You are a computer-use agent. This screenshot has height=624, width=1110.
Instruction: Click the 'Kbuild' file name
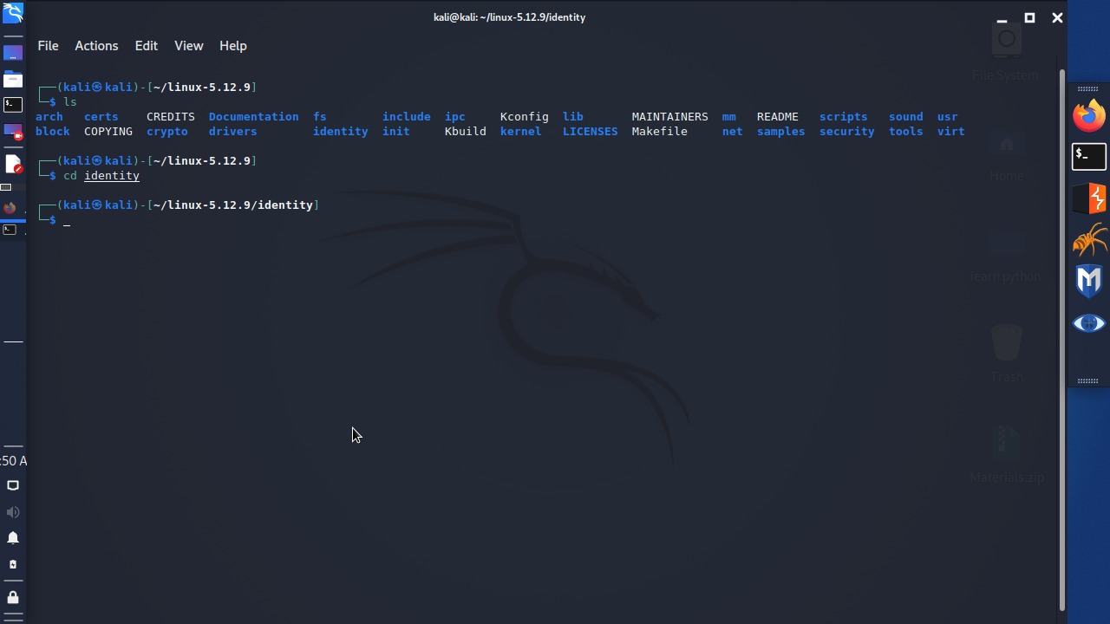[466, 132]
